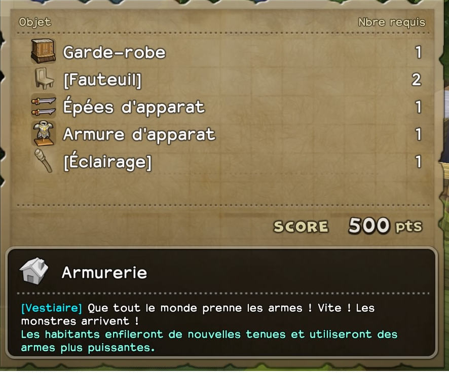The image size is (449, 373).
Task: Click the Objet column header
Action: tap(35, 22)
